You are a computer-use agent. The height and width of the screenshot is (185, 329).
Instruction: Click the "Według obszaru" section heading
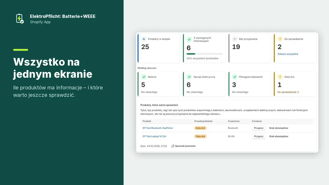pos(147,68)
